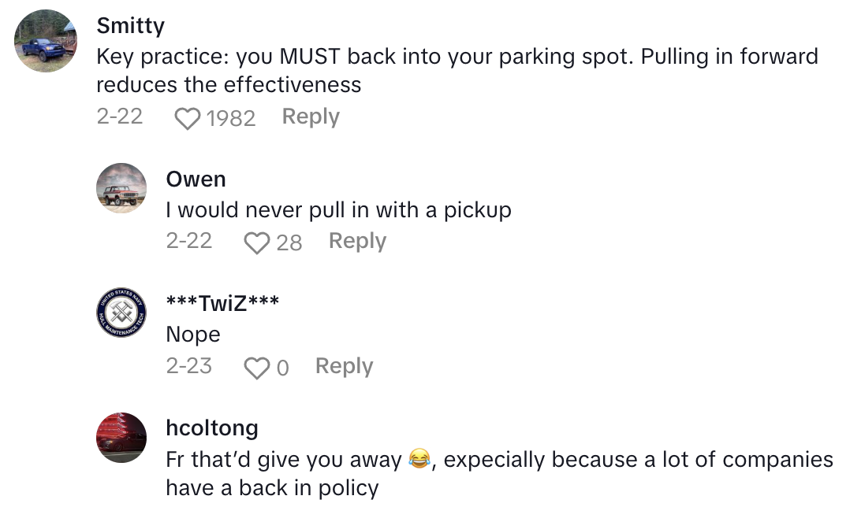Click the 0 like count on Nope
Viewport: 861px width, 507px height.
(x=282, y=368)
